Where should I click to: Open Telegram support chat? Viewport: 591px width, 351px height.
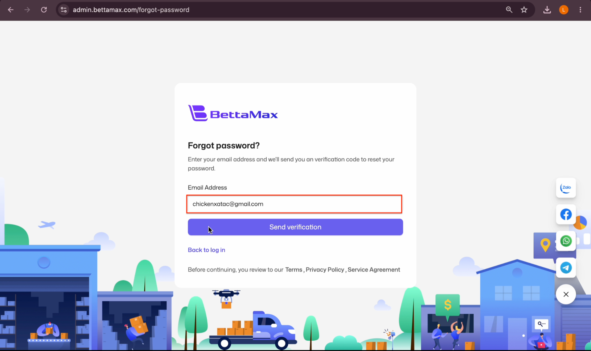pos(566,268)
